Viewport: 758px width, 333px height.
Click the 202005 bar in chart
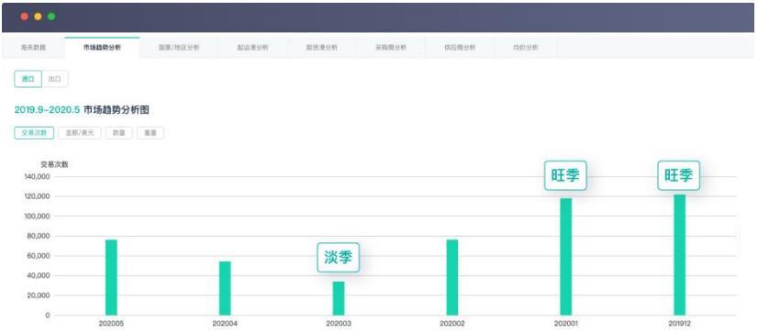pyautogui.click(x=111, y=277)
